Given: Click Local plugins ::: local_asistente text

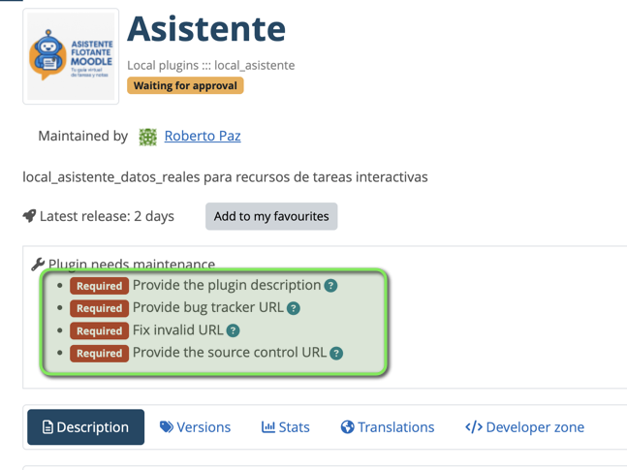Looking at the screenshot, I should click(210, 65).
